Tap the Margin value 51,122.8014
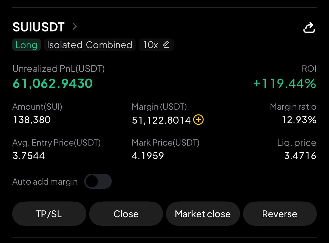This screenshot has width=329, height=243. (161, 120)
